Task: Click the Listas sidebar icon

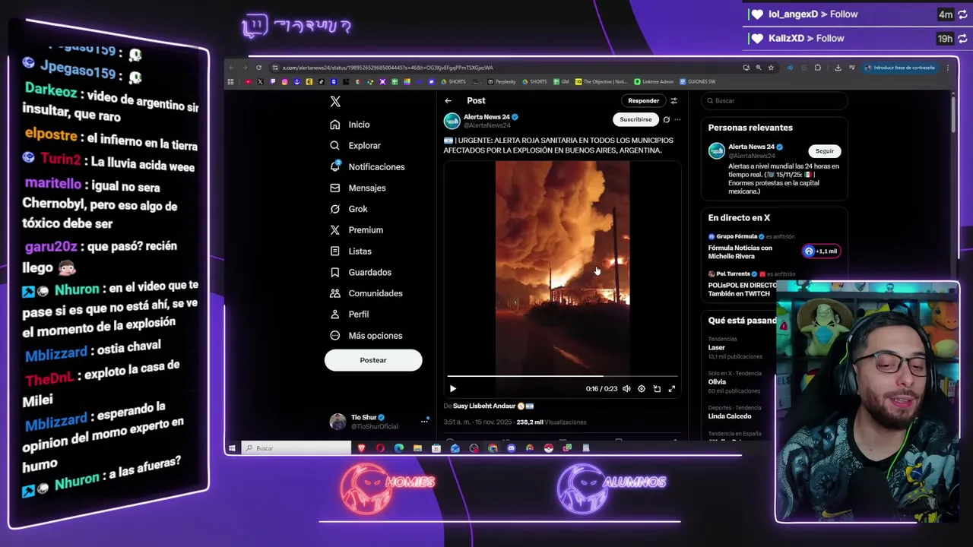Action: click(x=335, y=251)
